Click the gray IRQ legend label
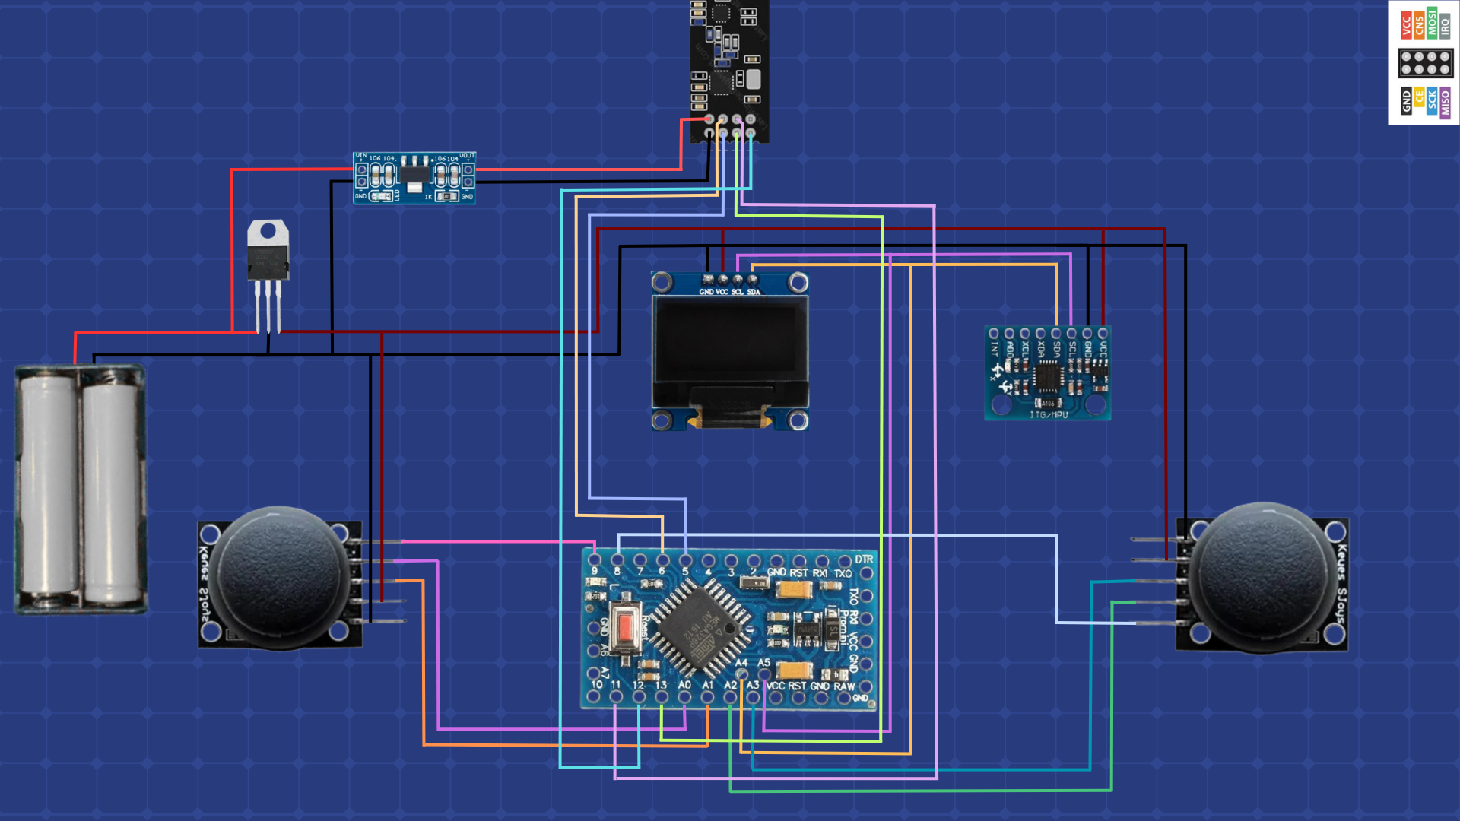1460x821 pixels. [x=1445, y=27]
